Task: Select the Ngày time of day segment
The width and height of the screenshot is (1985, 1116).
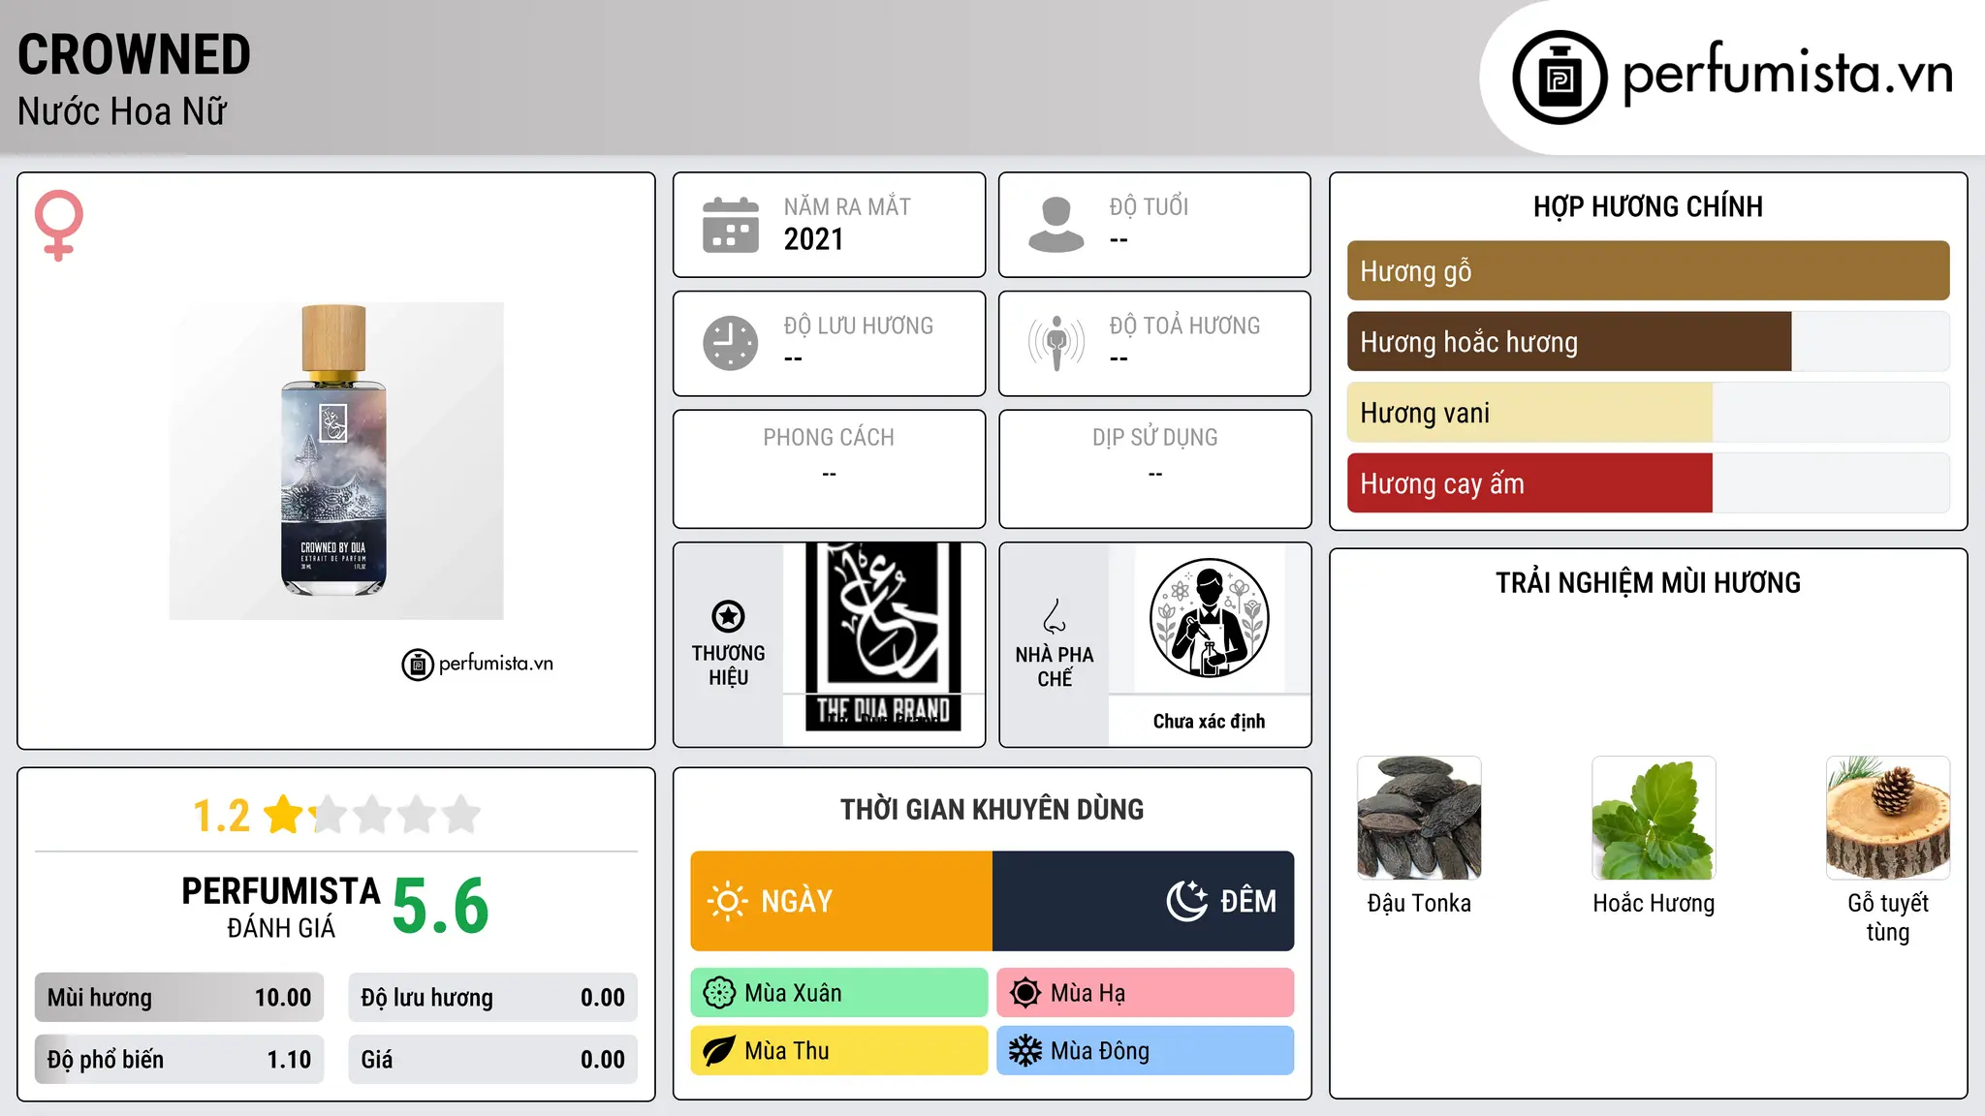Action: coord(841,901)
